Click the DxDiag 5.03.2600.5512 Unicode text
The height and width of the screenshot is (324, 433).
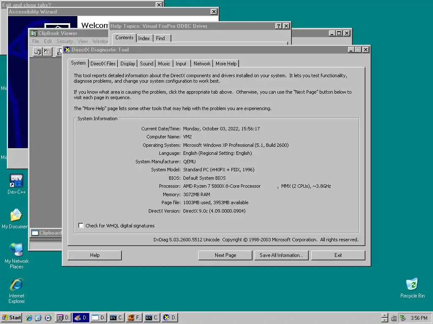coord(186,240)
